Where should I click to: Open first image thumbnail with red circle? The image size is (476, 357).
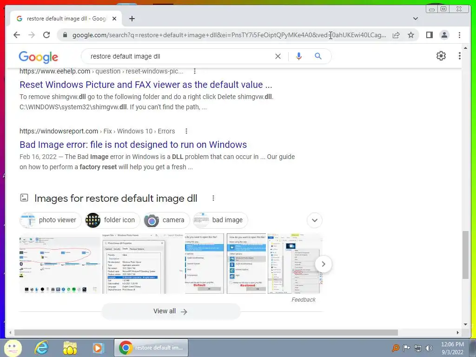60,264
